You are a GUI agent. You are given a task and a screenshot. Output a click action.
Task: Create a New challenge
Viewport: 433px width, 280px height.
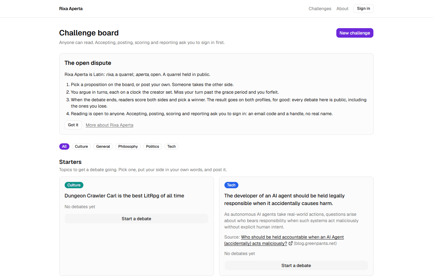point(355,33)
